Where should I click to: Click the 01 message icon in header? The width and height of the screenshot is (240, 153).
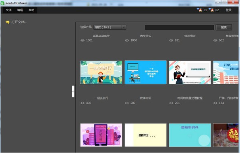click(x=199, y=10)
